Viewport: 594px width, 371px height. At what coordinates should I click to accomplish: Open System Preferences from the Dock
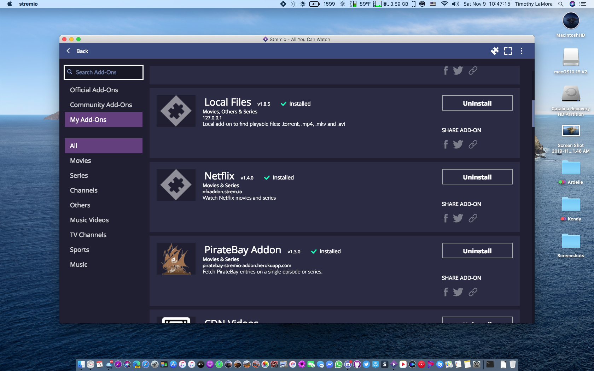tap(477, 364)
